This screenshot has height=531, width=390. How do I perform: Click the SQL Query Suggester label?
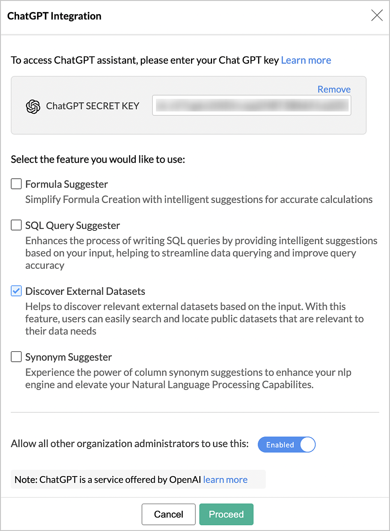point(73,226)
